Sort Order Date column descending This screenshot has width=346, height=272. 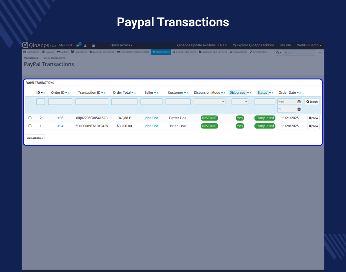(x=298, y=93)
